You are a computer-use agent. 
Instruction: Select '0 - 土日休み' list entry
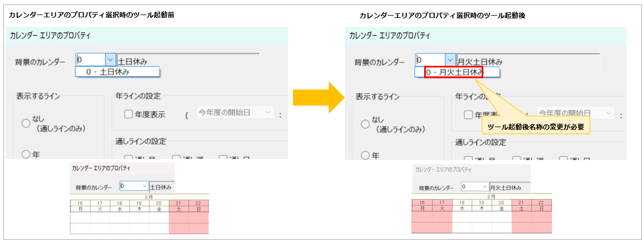[117, 72]
